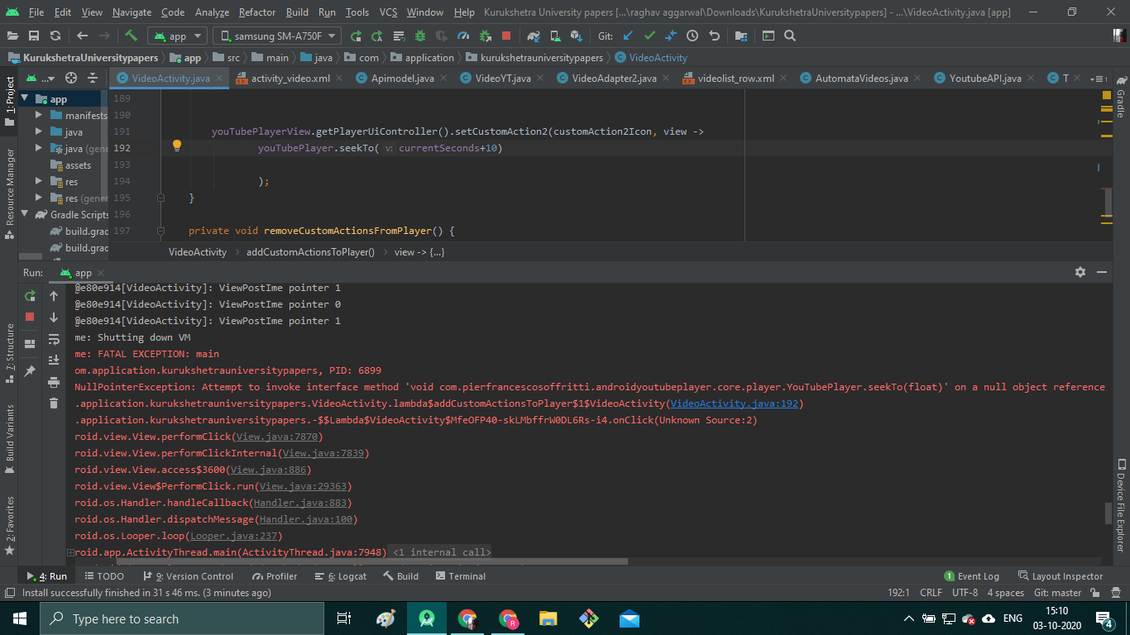Open View.java:7870 stack trace link
1130x635 pixels.
point(278,437)
